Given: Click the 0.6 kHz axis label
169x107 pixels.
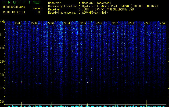Looking at the screenshot, I should pyautogui.click(x=2, y=102).
